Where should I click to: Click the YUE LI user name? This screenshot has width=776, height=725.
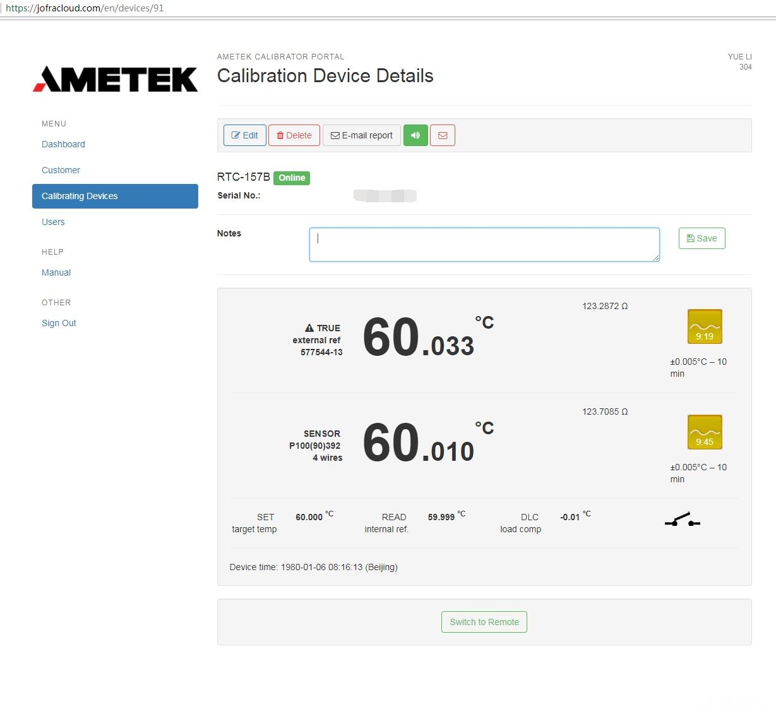(739, 56)
